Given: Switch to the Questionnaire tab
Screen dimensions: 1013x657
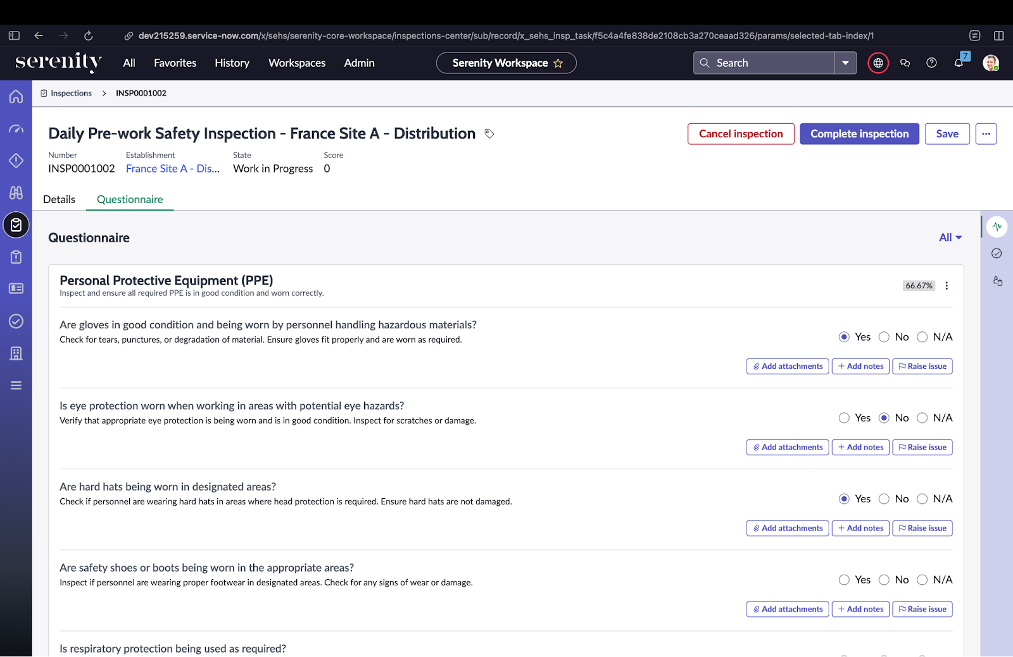Looking at the screenshot, I should tap(130, 200).
